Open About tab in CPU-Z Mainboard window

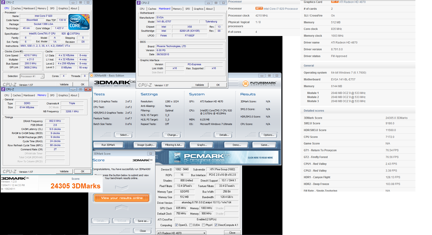pos(209,9)
